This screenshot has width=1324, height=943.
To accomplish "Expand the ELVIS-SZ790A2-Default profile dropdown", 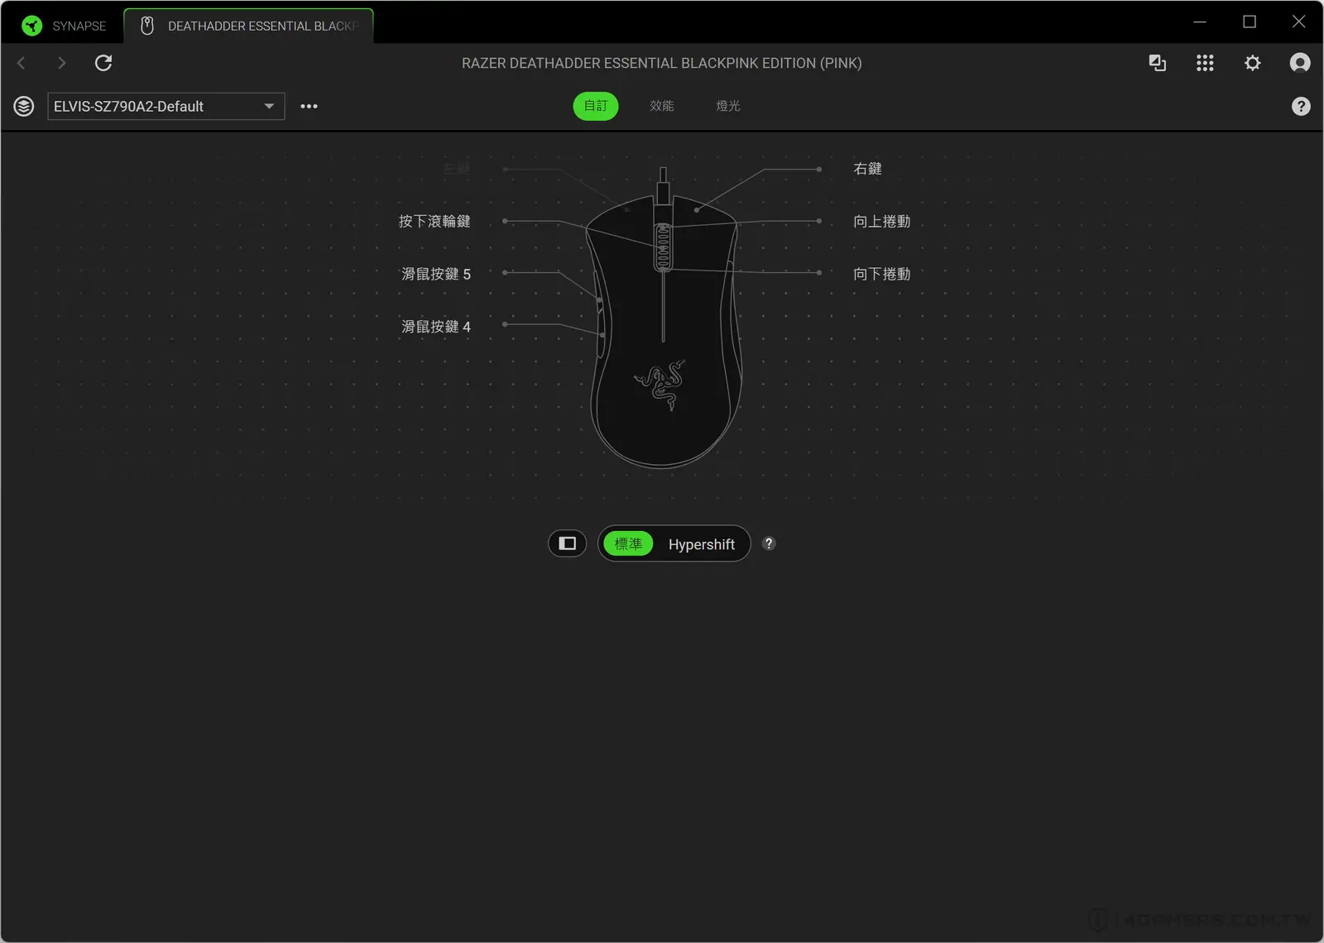I will click(166, 106).
